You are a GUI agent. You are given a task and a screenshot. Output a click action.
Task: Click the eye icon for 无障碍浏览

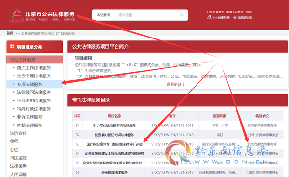[x=235, y=18]
